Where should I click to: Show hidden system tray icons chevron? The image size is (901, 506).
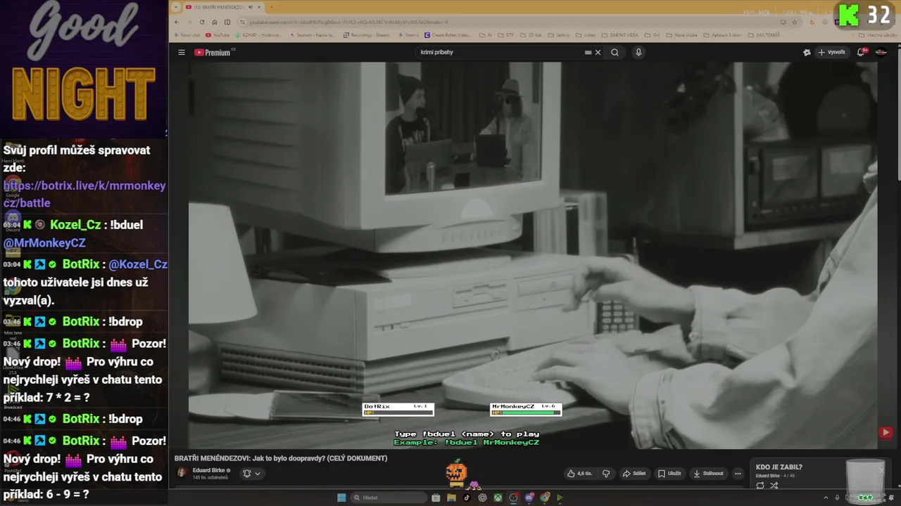(x=826, y=498)
